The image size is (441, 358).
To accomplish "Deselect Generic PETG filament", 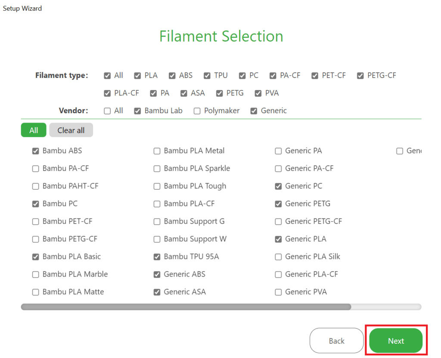I will click(x=278, y=204).
